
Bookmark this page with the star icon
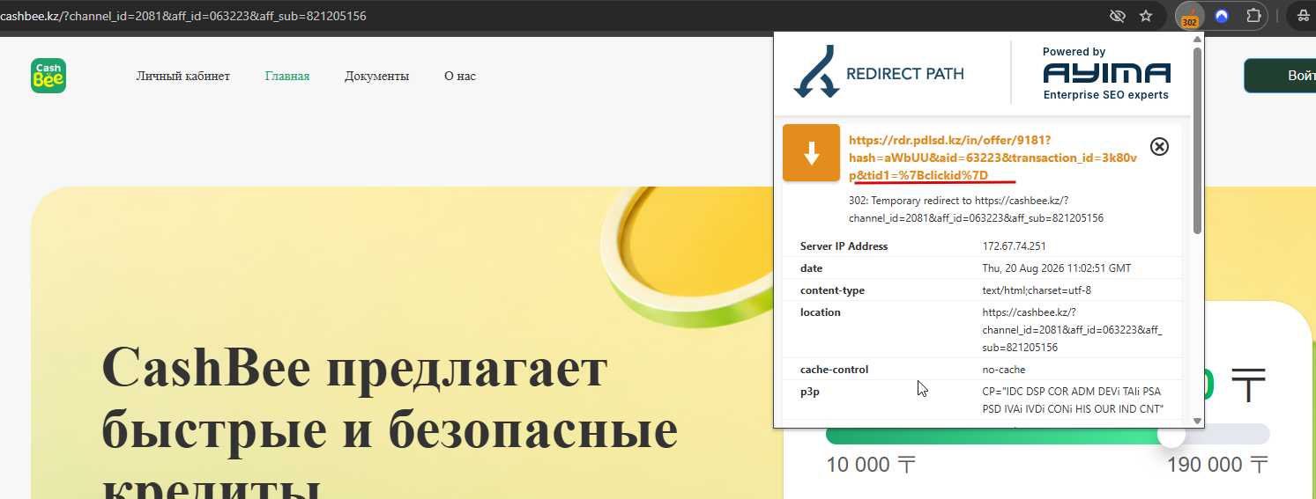coord(1146,16)
